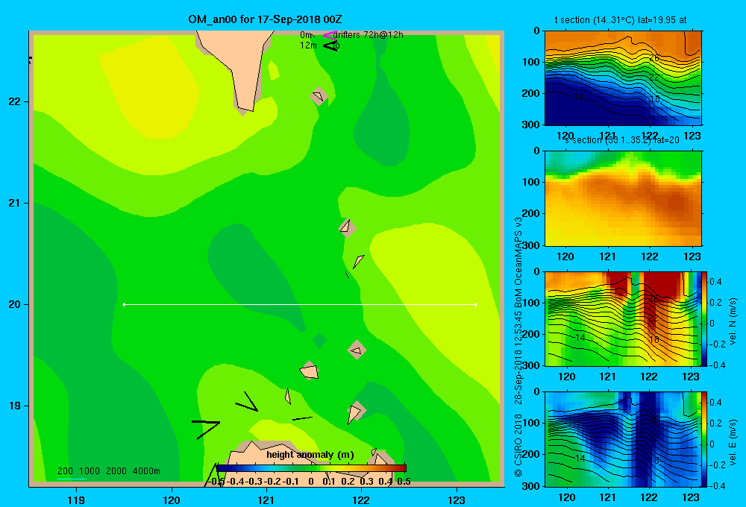Click the '0.5' tick label of the height anomaly colorbar

coord(404,482)
